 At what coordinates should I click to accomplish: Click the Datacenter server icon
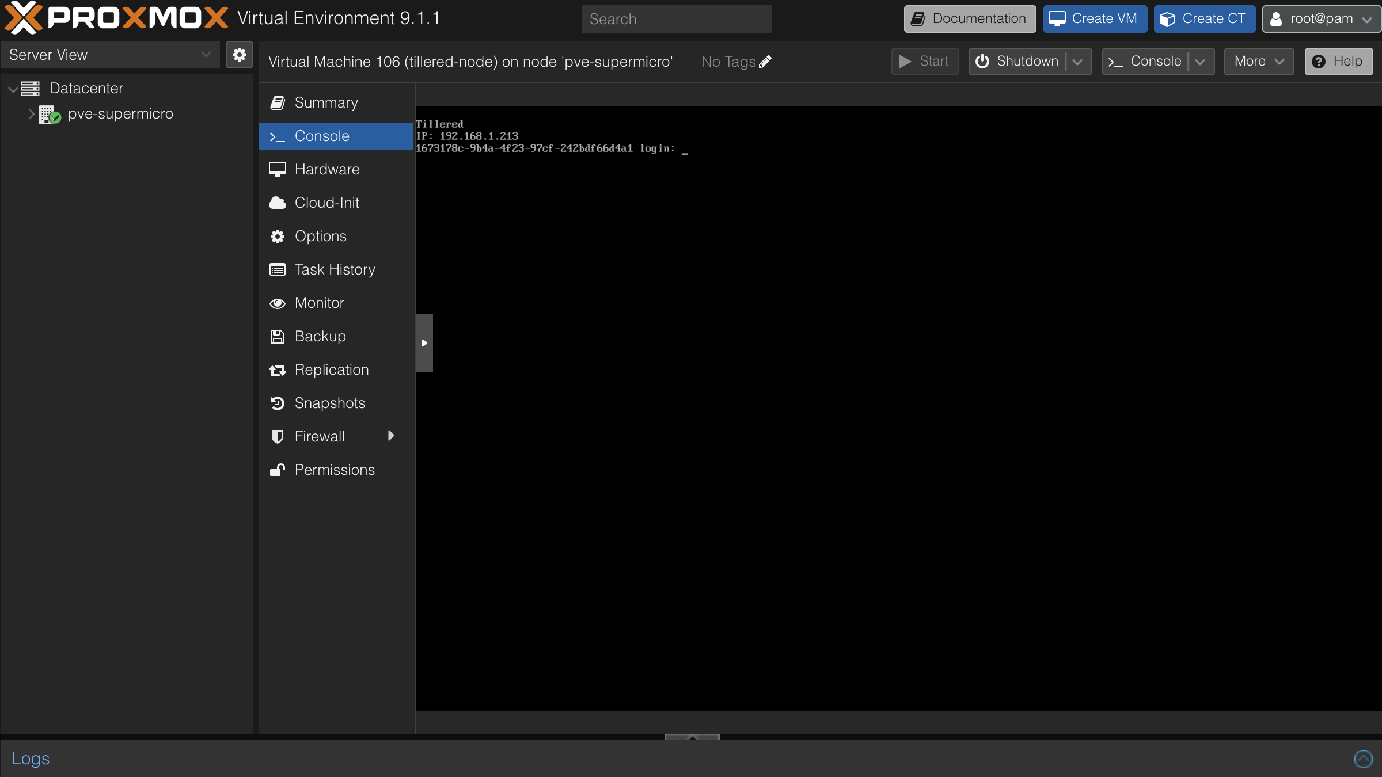click(31, 88)
